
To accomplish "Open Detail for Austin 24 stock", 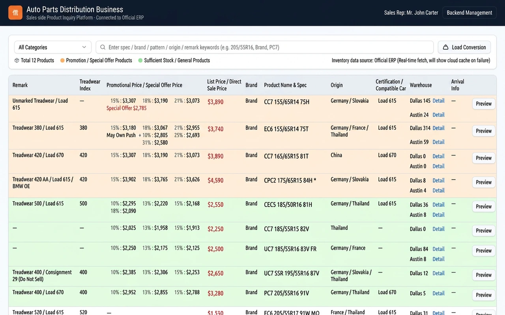I will click(x=438, y=115).
